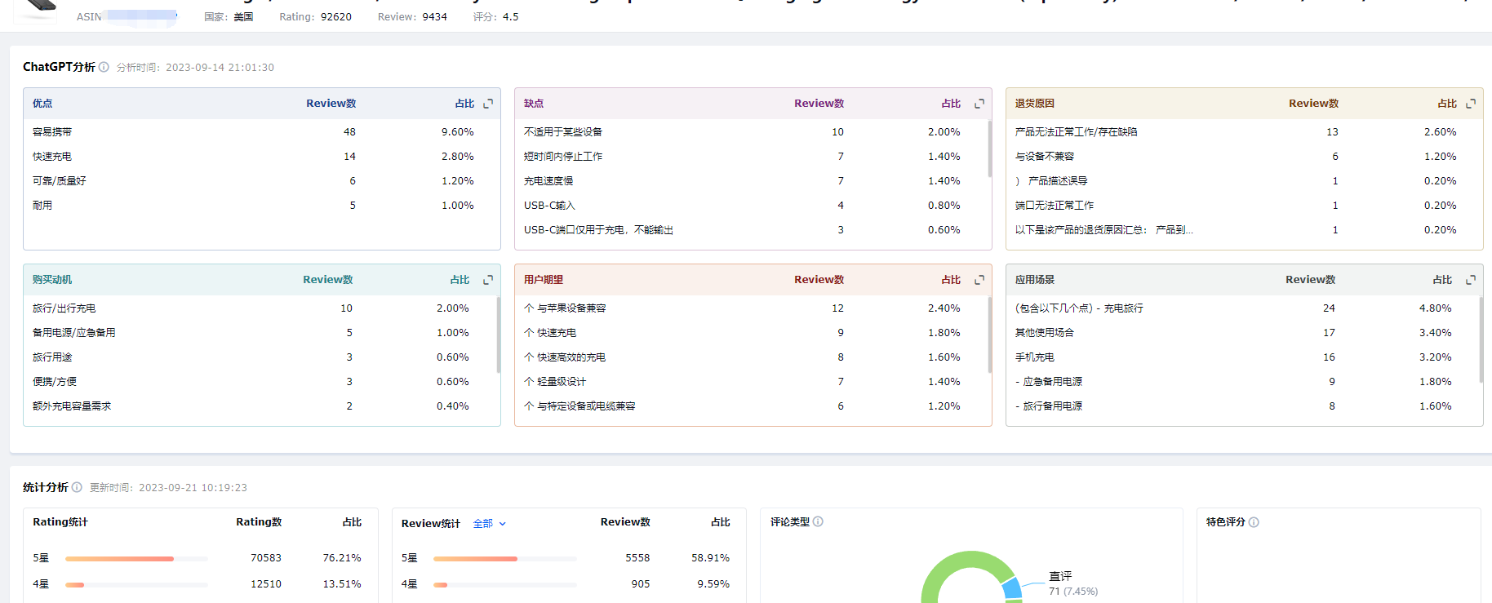Click the scrollbar in the 购买动机 panel

point(498,335)
